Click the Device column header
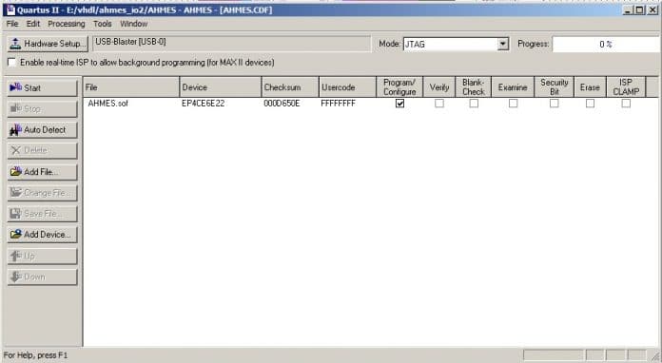 [221, 87]
